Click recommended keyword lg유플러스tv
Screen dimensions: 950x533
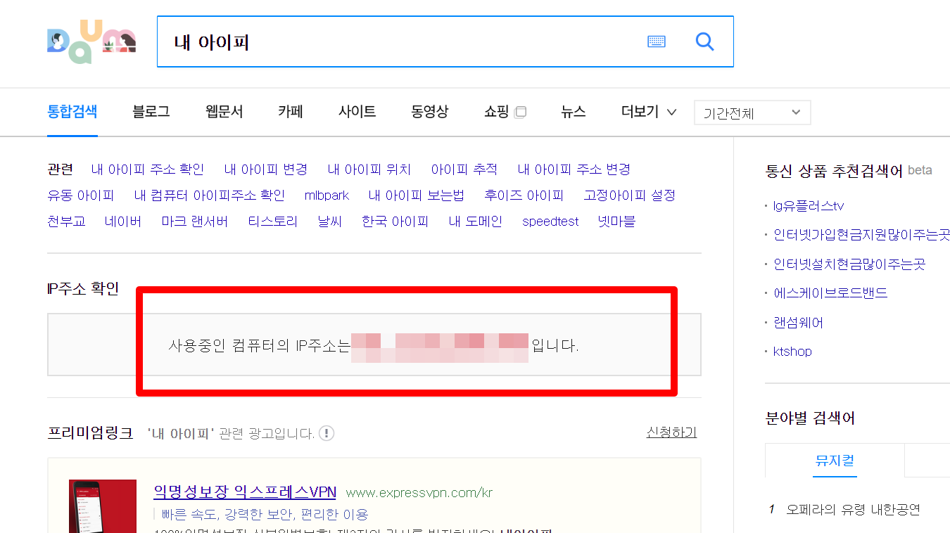[809, 206]
